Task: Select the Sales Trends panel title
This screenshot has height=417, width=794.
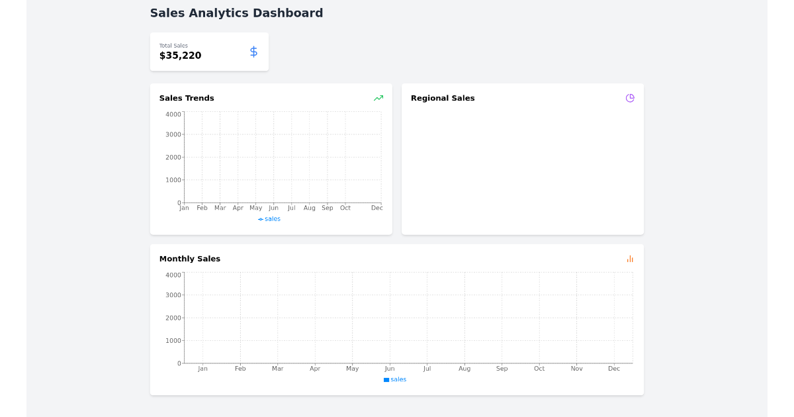Action: 186,98
